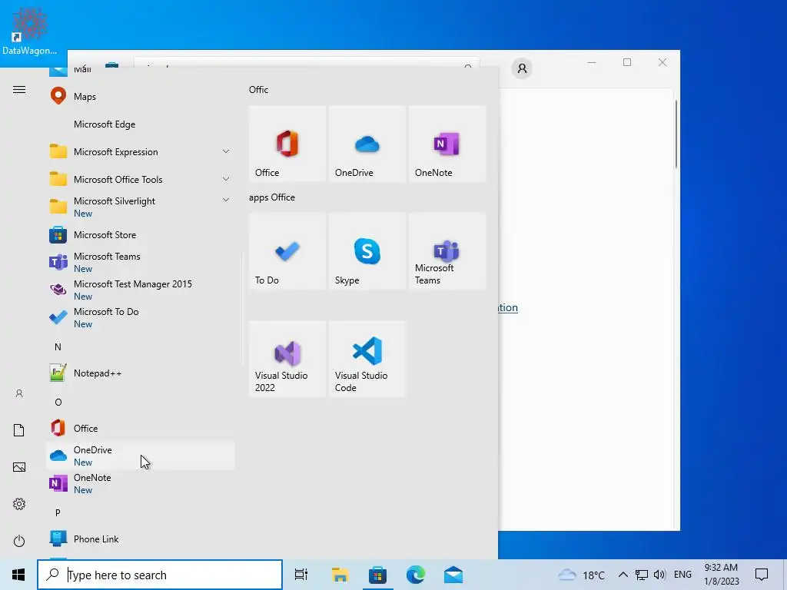Click profile icon in Store window
787x590 pixels.
522,68
